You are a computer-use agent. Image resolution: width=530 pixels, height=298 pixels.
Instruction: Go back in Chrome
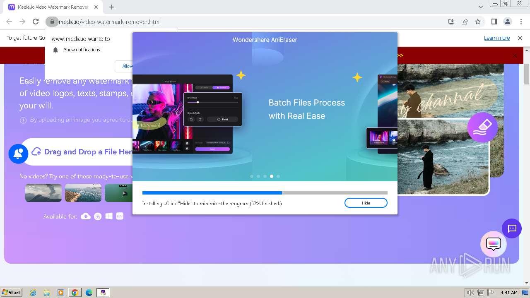click(9, 22)
